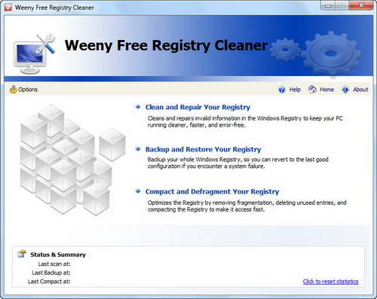Select Backup and Restore Your Registry

(203, 149)
